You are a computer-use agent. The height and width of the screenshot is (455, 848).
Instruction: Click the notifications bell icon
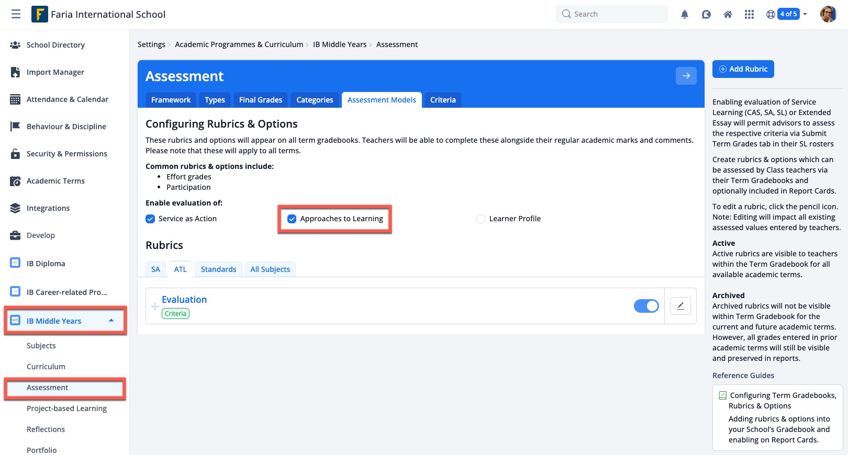point(684,14)
